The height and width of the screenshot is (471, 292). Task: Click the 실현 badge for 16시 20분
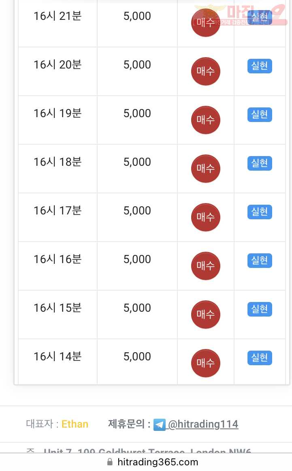click(260, 66)
